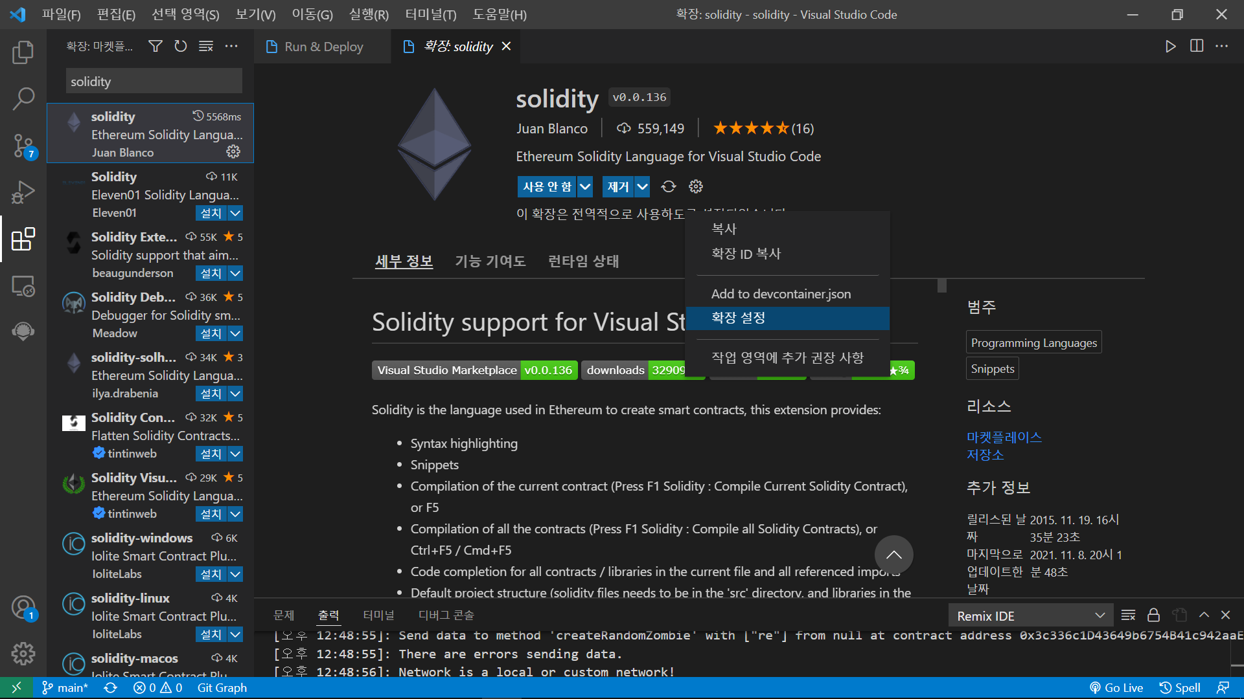Image resolution: width=1244 pixels, height=699 pixels.
Task: Toggle output scroll lock icon
Action: (1153, 615)
